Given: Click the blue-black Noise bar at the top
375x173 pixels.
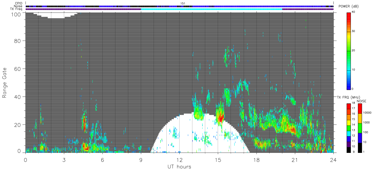Looking at the screenshot, I should coord(180,6).
